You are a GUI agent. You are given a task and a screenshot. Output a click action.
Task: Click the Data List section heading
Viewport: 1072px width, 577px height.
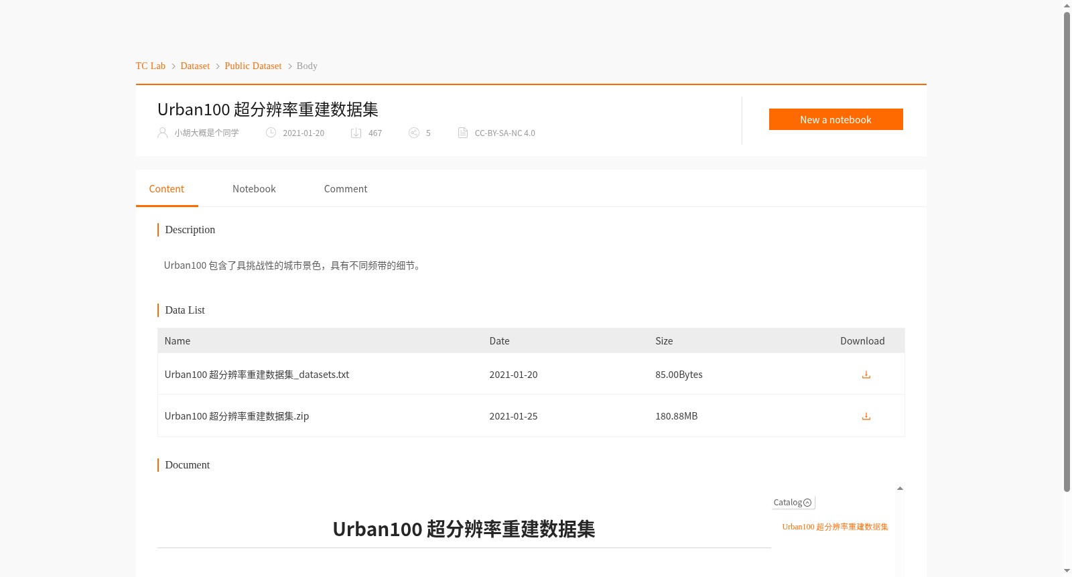tap(185, 310)
